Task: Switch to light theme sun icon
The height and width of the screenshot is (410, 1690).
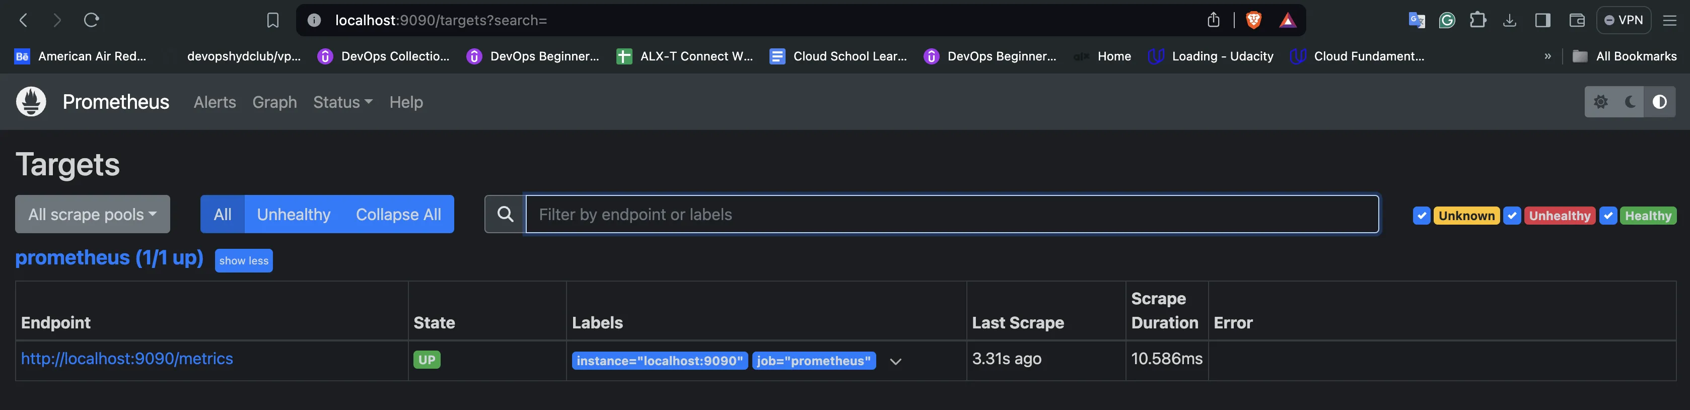Action: (1601, 102)
